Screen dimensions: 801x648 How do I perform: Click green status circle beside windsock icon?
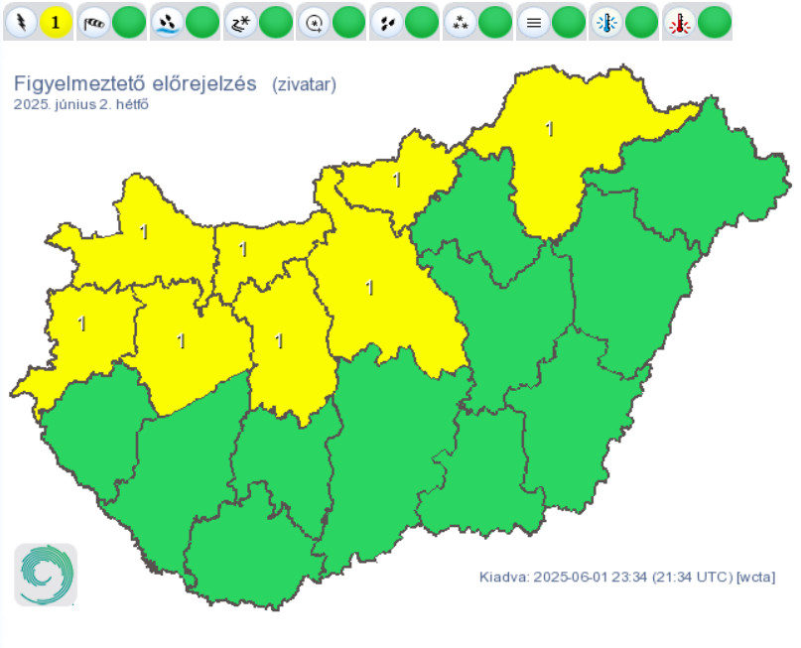(x=129, y=21)
